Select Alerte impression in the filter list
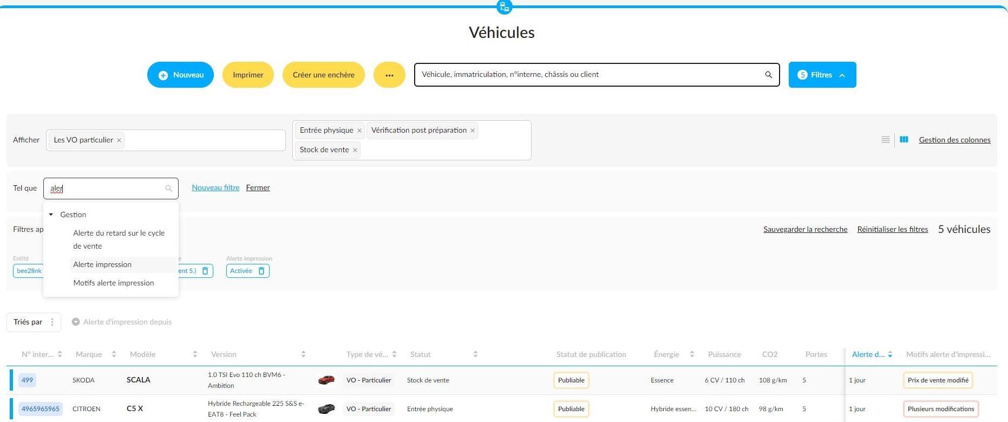Image resolution: width=1008 pixels, height=422 pixels. 102,264
